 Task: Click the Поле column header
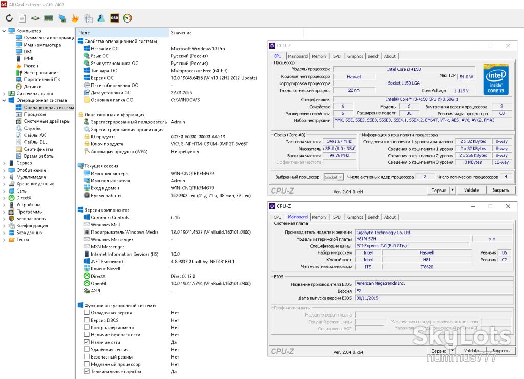click(122, 33)
